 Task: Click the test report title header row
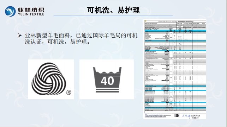pyautogui.click(x=175, y=21)
